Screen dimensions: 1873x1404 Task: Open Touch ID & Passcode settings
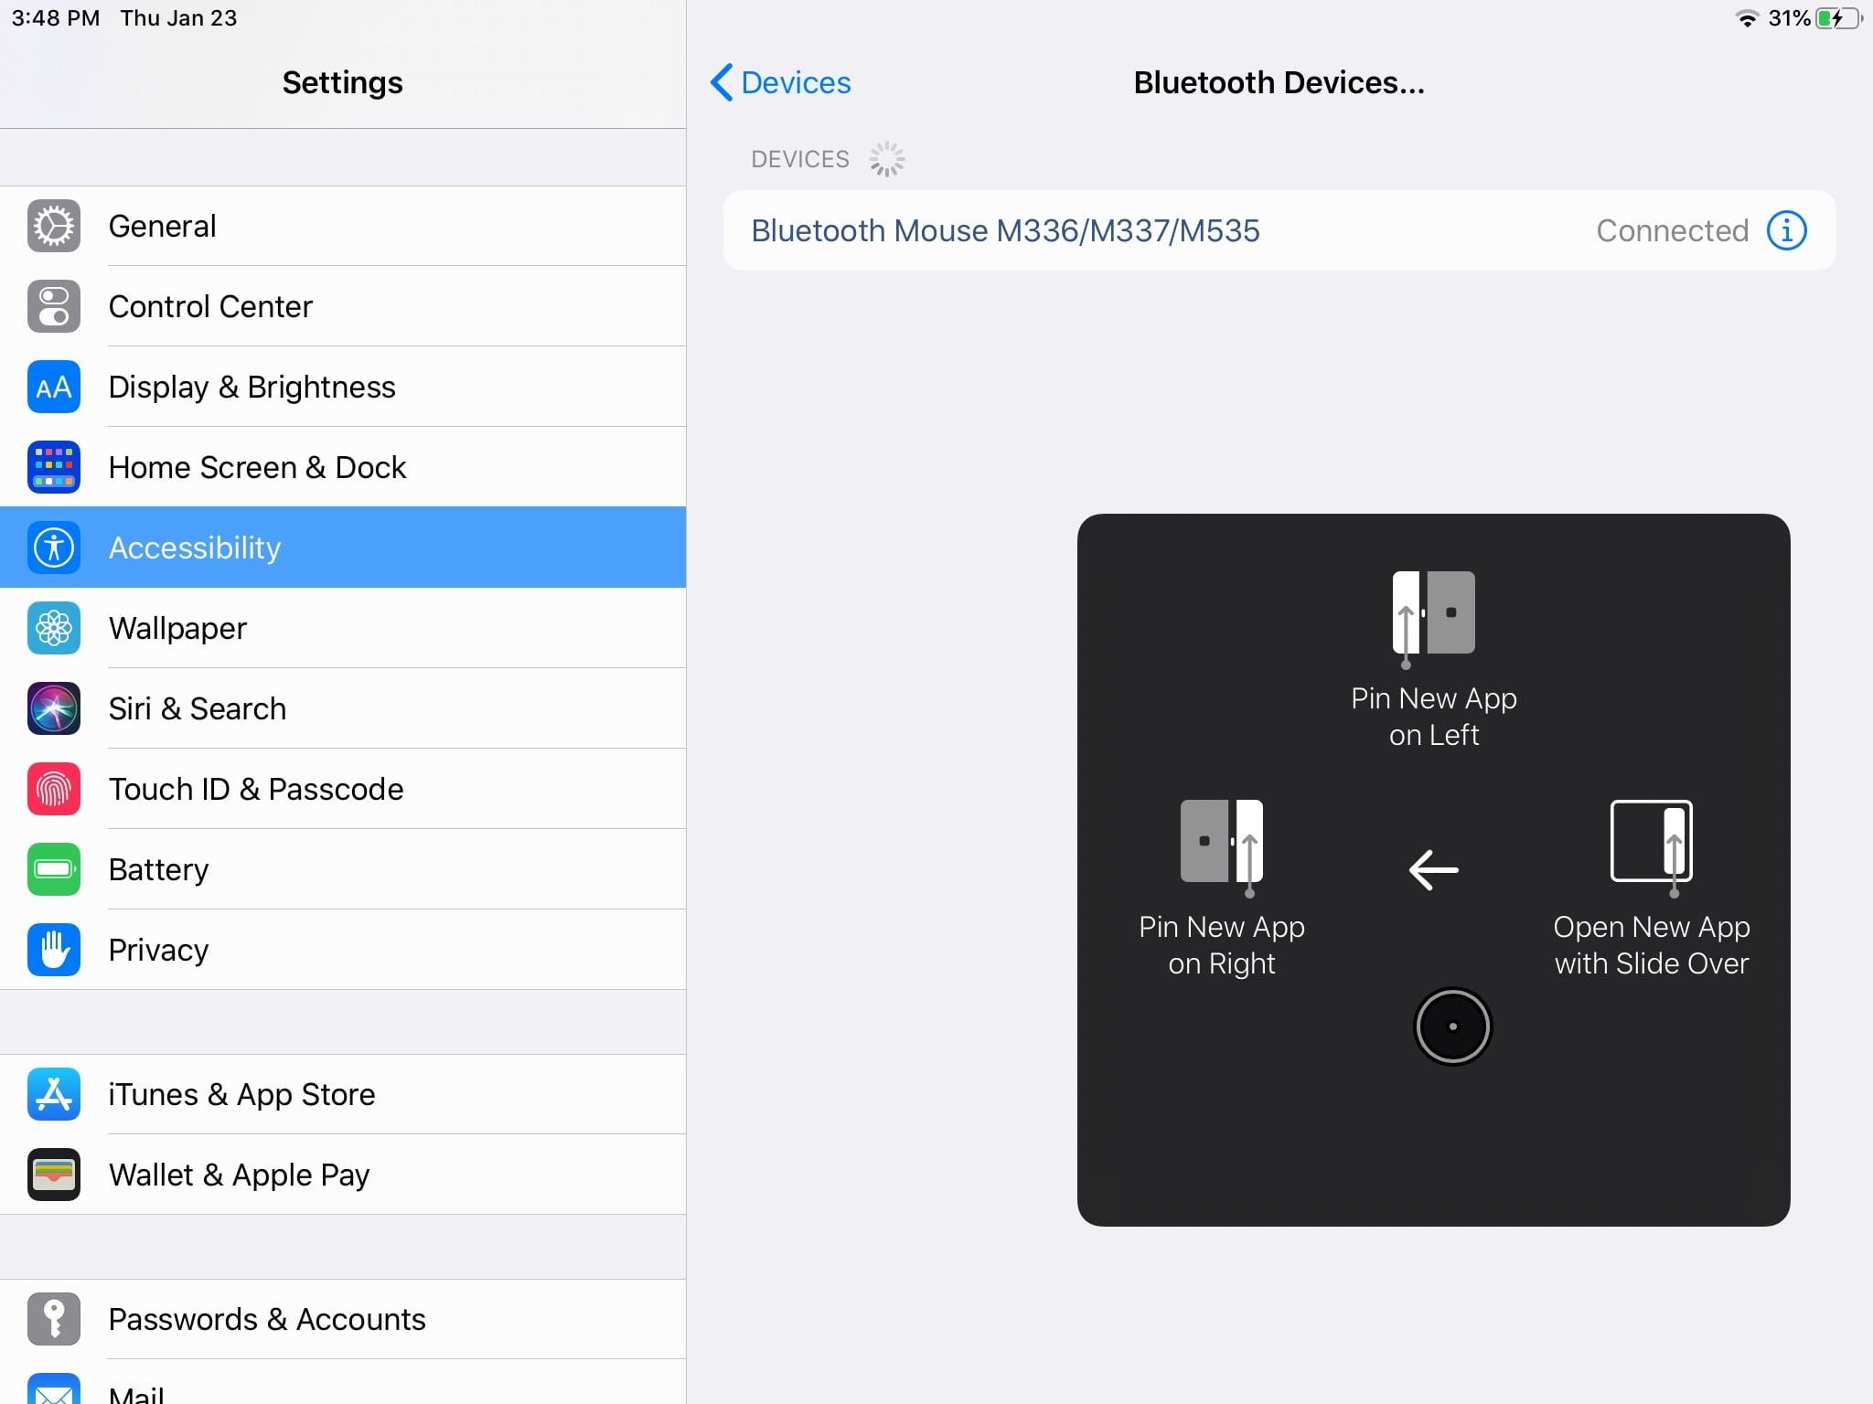(x=343, y=789)
